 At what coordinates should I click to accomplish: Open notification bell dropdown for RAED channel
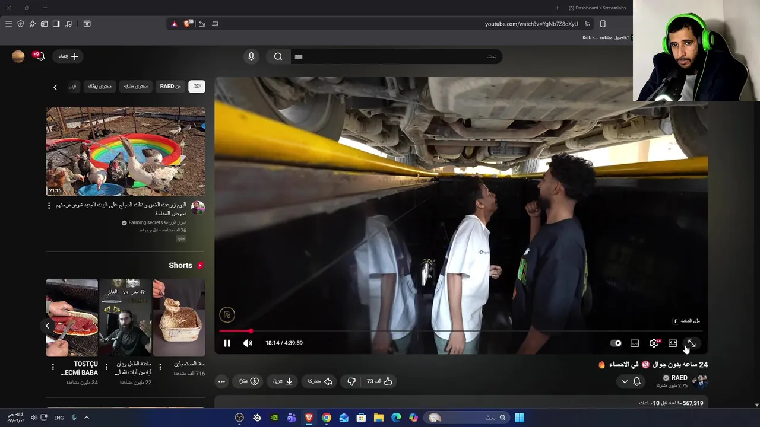(x=631, y=381)
